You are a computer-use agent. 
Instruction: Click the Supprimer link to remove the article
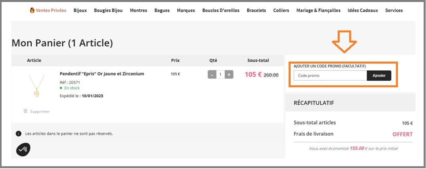40,111
